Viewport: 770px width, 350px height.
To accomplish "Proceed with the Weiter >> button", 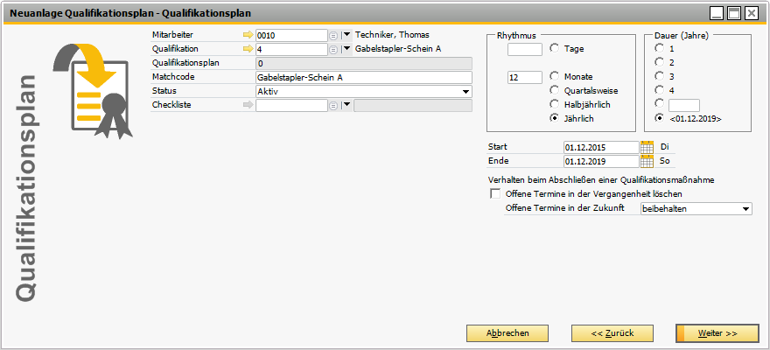I will pyautogui.click(x=717, y=333).
